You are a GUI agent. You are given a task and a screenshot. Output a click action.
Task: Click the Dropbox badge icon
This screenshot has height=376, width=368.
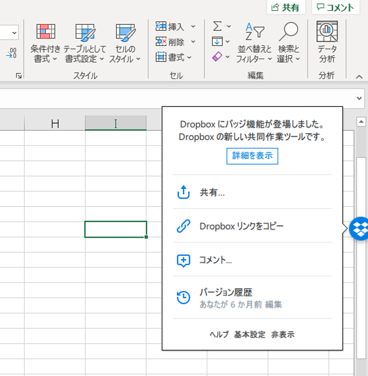click(359, 229)
